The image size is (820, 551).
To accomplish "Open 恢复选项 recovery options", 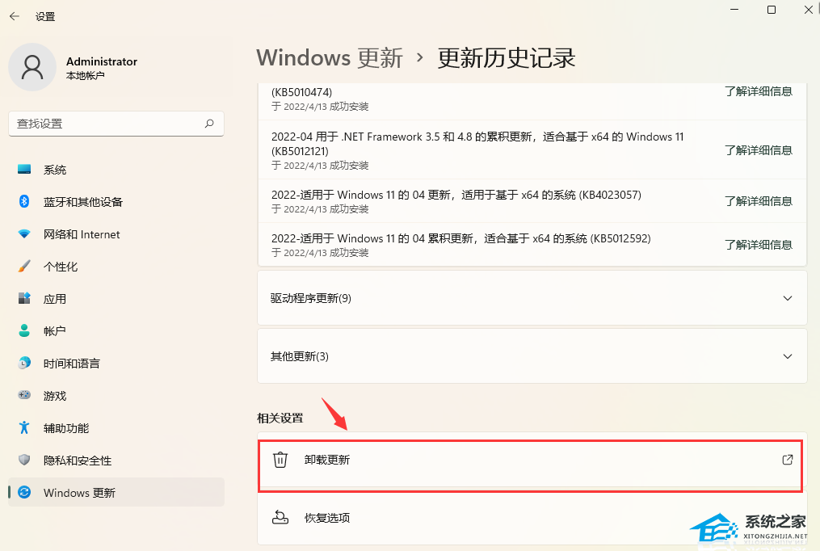I will pos(326,518).
